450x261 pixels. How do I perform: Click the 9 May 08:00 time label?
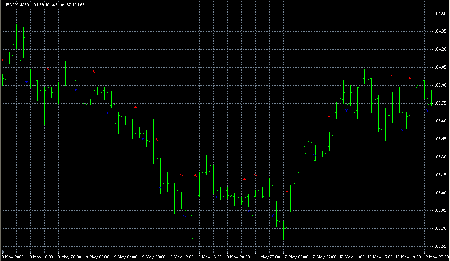[x=154, y=257]
